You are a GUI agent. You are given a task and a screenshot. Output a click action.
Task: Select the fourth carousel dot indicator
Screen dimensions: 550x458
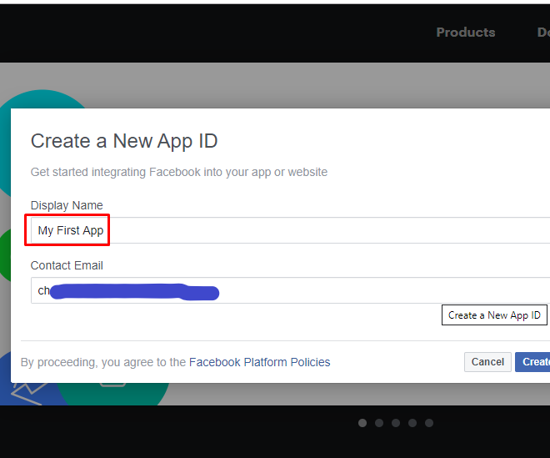(412, 423)
